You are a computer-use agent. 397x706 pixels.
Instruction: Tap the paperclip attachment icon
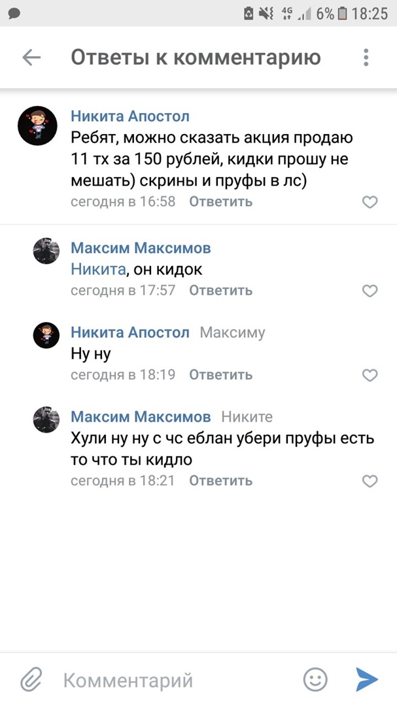coord(31,680)
